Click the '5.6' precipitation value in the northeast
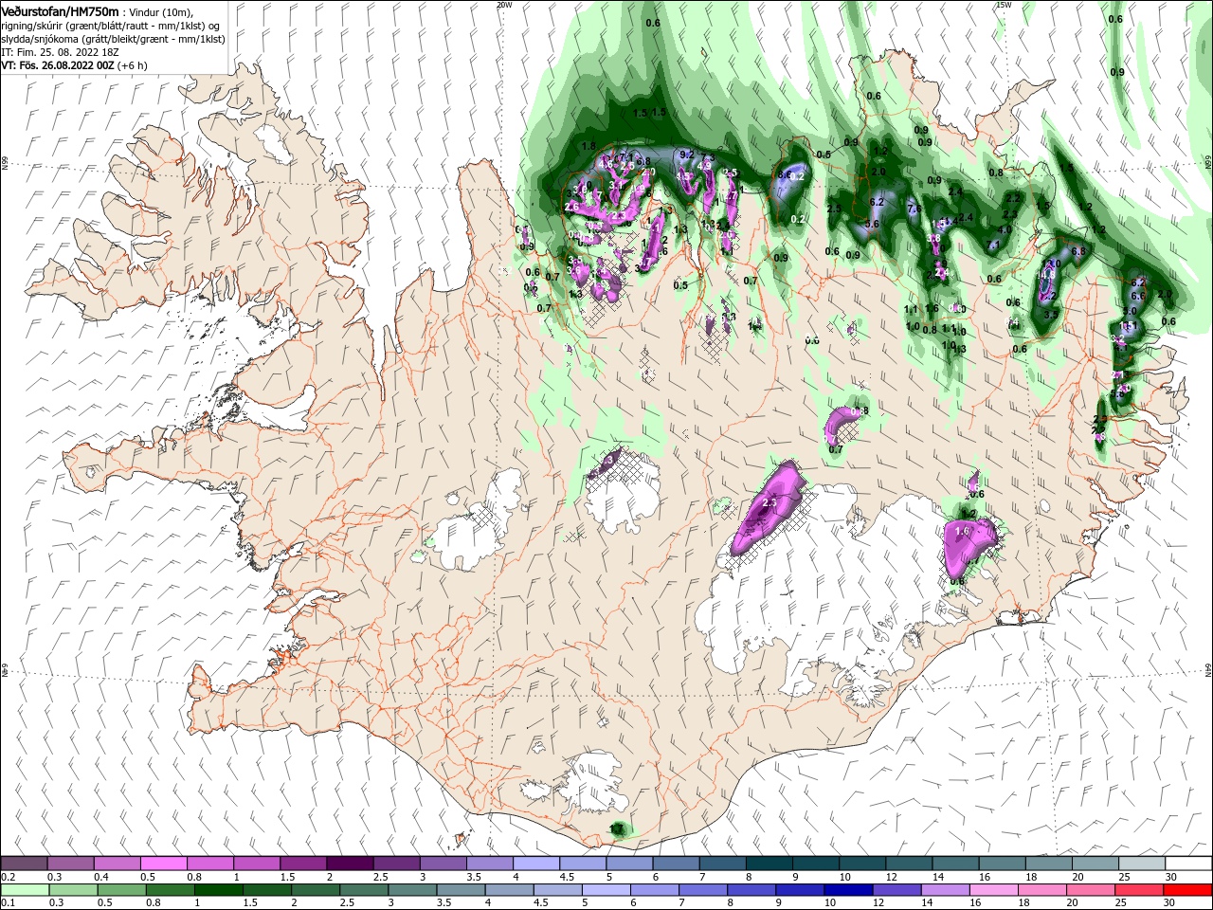1213x910 pixels. pos(872,225)
